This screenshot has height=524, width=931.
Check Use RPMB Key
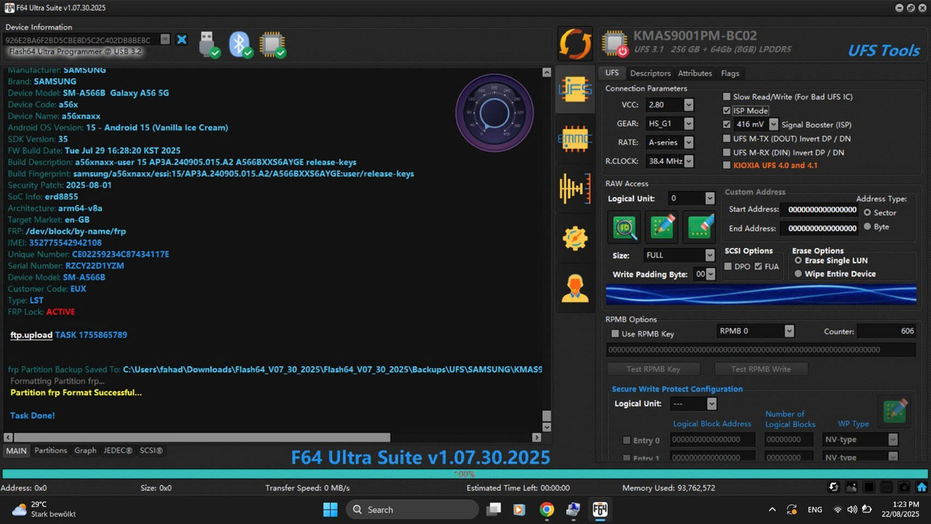pos(615,334)
